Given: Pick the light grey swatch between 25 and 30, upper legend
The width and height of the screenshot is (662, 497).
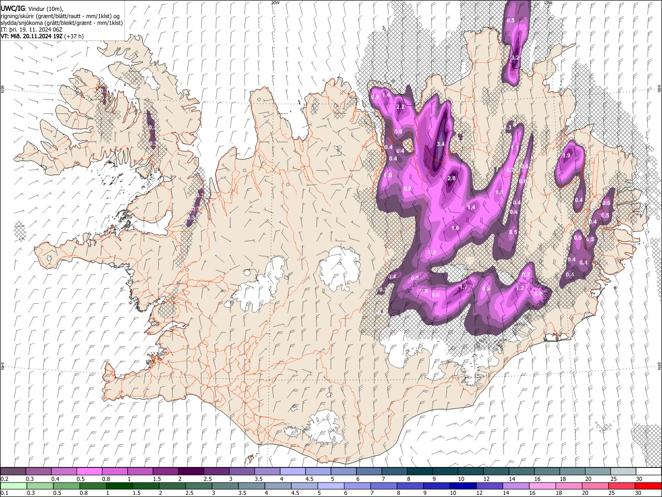Looking at the screenshot, I should 623,472.
